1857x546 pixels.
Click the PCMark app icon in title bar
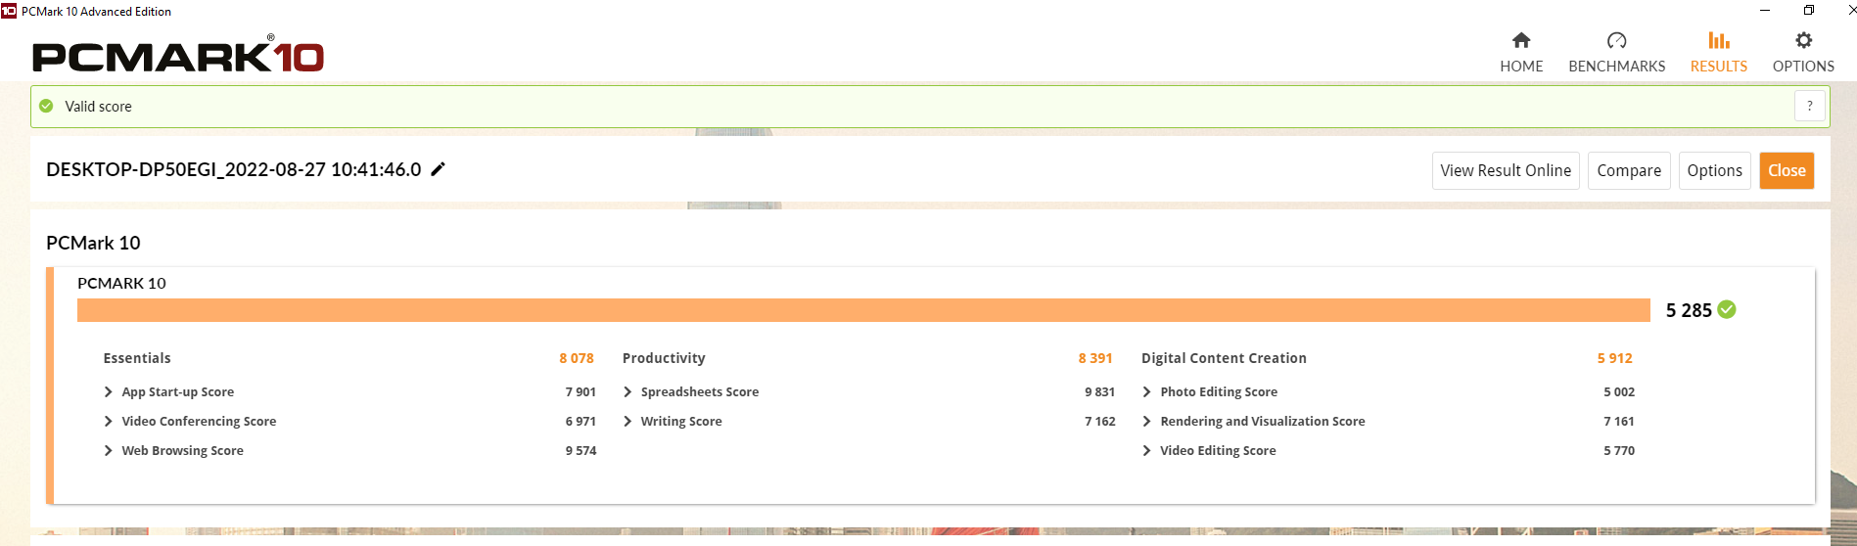pyautogui.click(x=9, y=11)
